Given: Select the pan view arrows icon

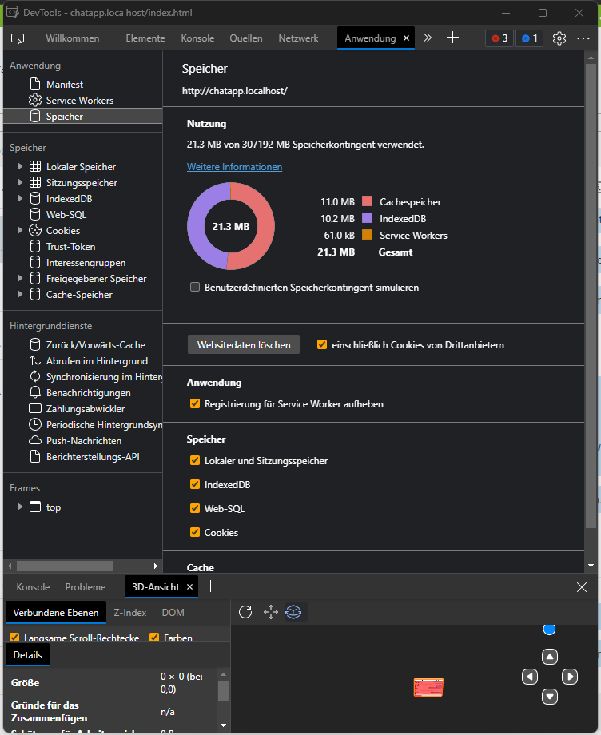Looking at the screenshot, I should (x=270, y=612).
